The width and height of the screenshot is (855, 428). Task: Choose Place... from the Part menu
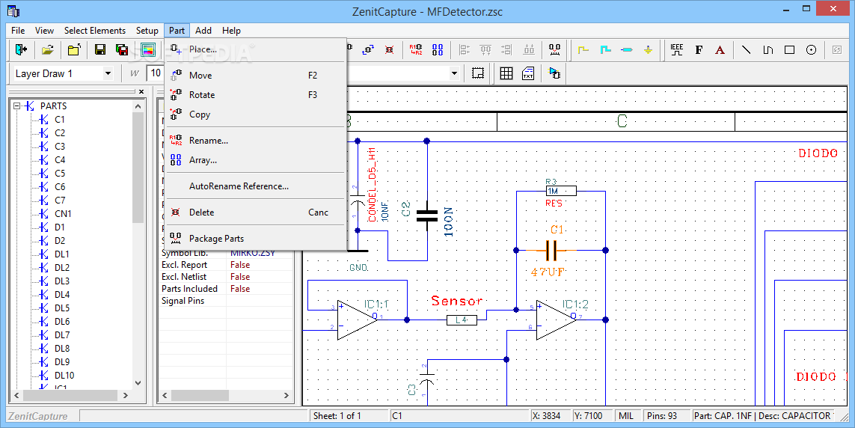pyautogui.click(x=255, y=49)
